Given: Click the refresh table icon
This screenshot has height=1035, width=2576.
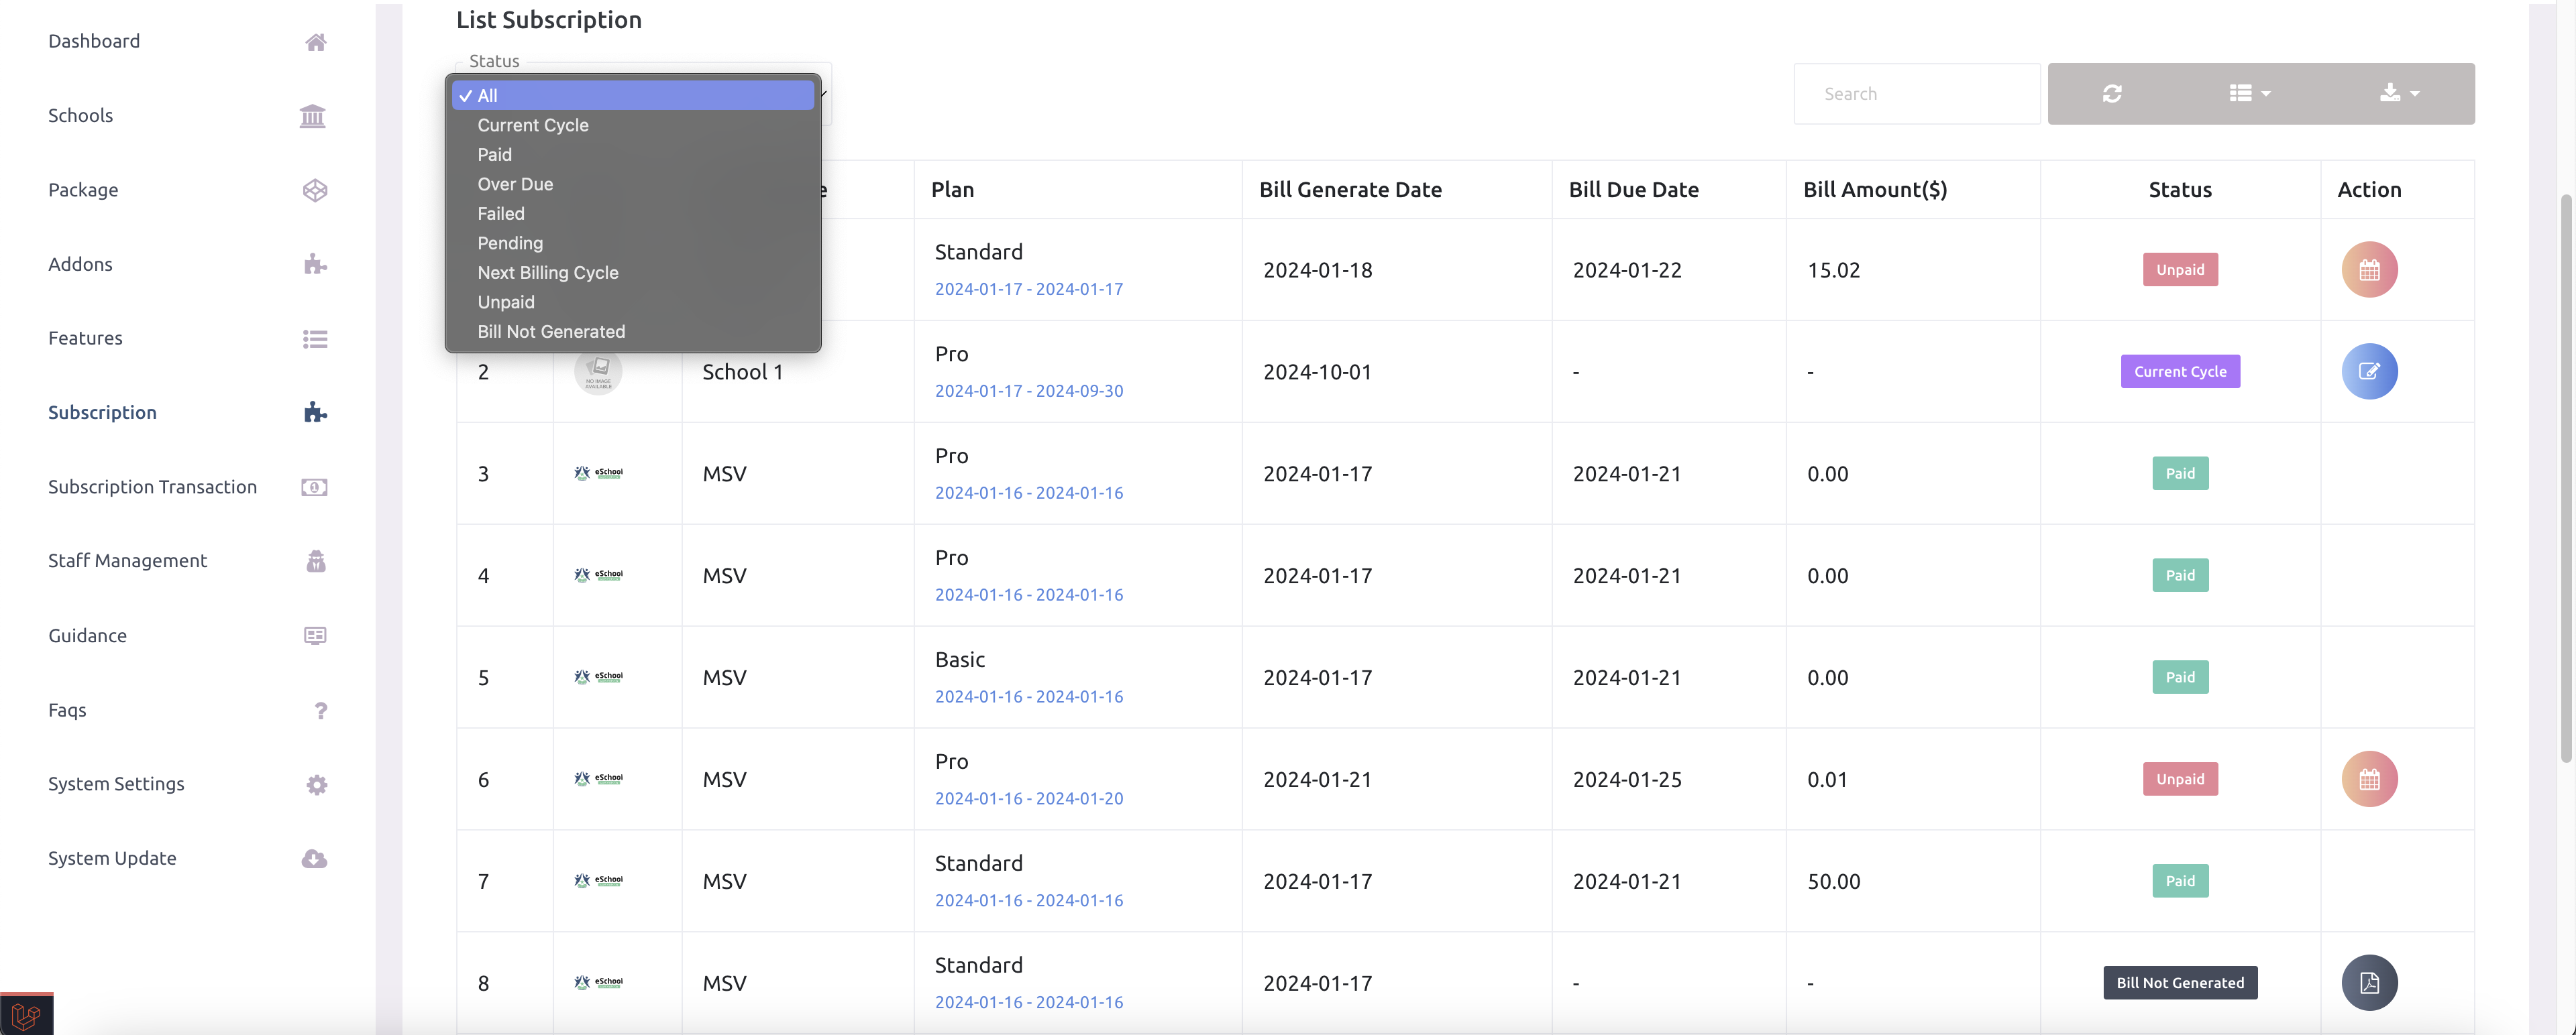Looking at the screenshot, I should (x=2111, y=94).
